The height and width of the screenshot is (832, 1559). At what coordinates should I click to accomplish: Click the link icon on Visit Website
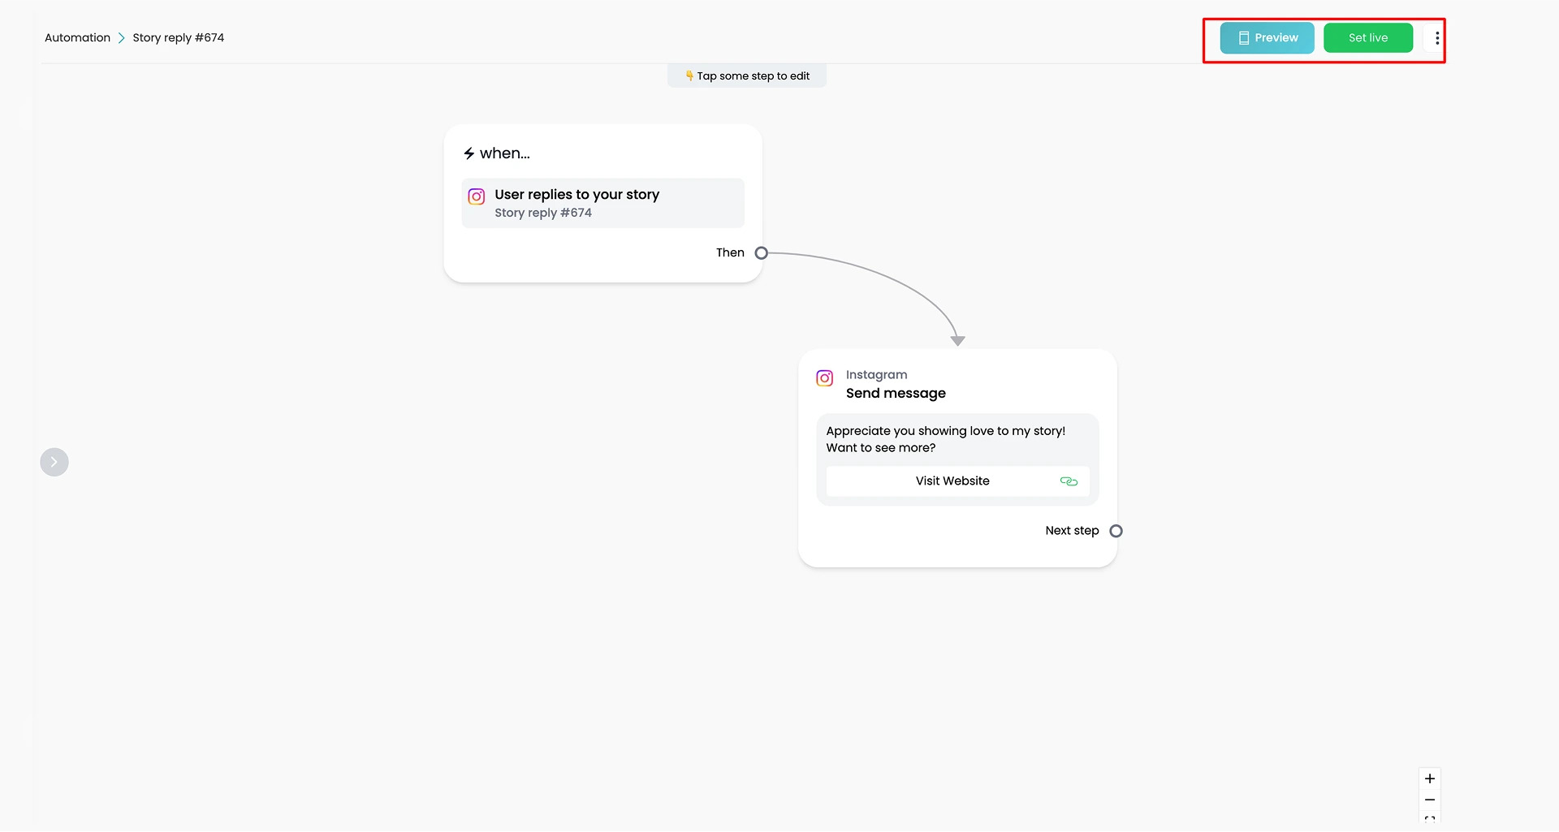click(1069, 481)
